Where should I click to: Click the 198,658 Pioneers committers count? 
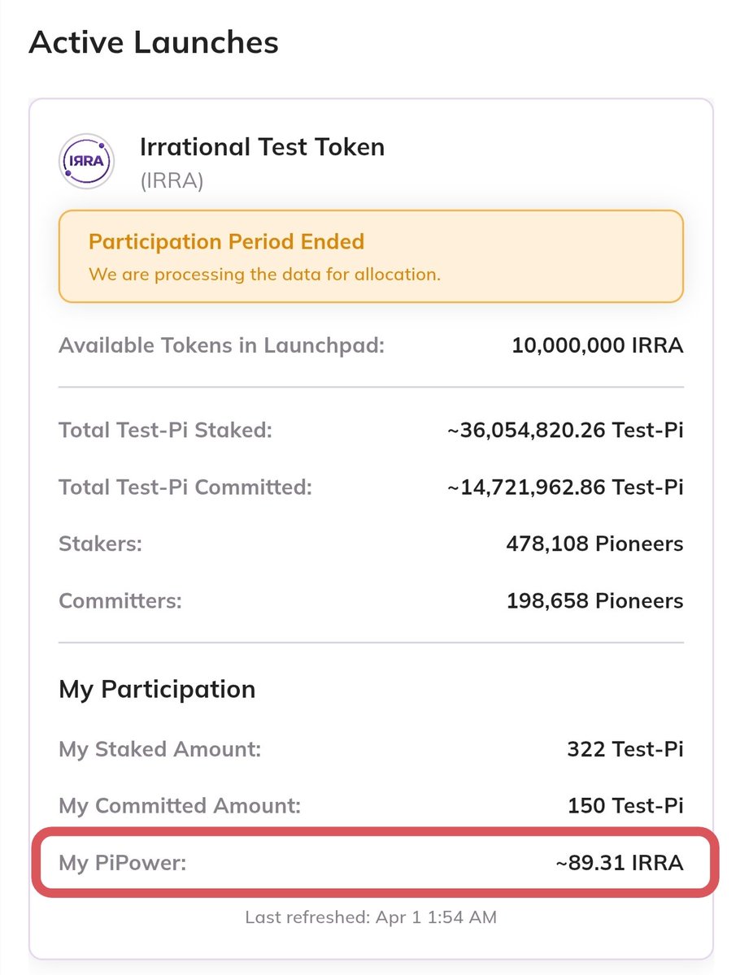pos(594,601)
